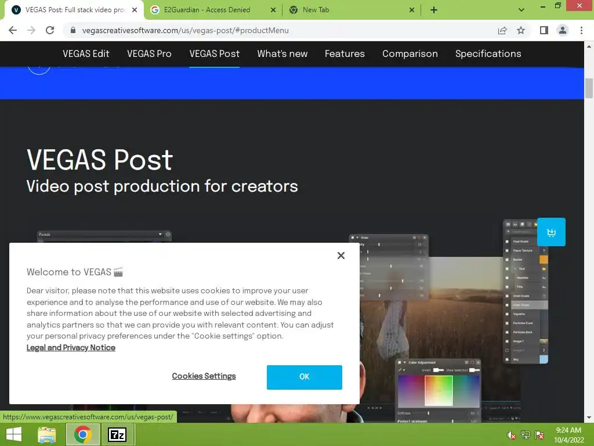Click the "Welcome to VEGAS" dialog title
This screenshot has height=446, width=594.
click(x=75, y=272)
